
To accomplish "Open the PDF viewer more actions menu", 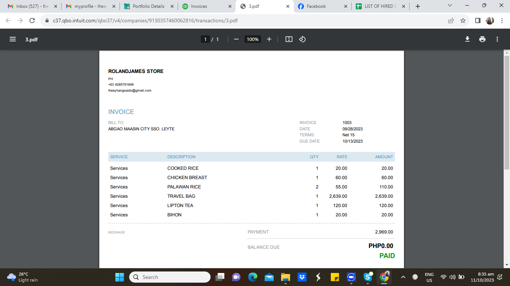I will (x=497, y=39).
